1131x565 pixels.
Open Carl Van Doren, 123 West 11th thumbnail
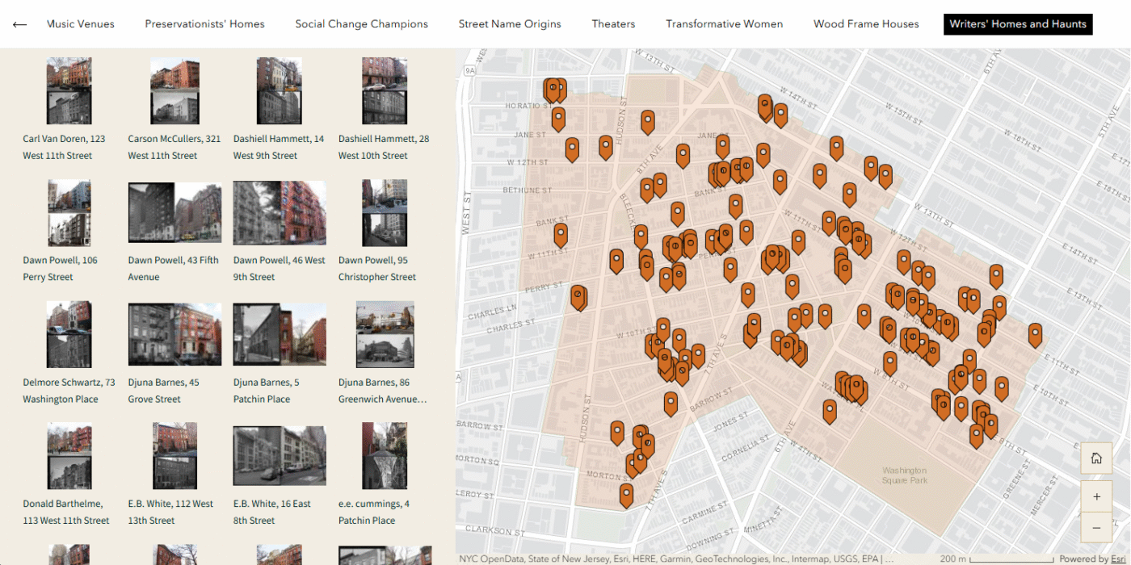click(69, 90)
